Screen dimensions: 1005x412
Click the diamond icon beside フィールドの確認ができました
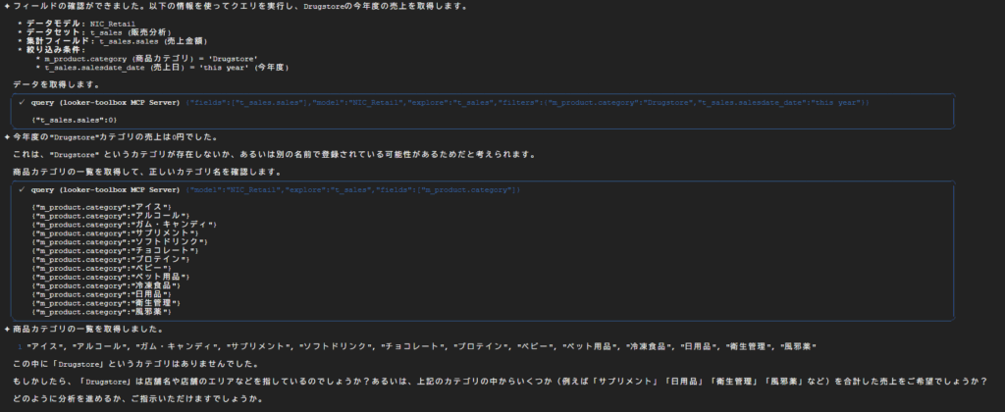click(x=7, y=7)
